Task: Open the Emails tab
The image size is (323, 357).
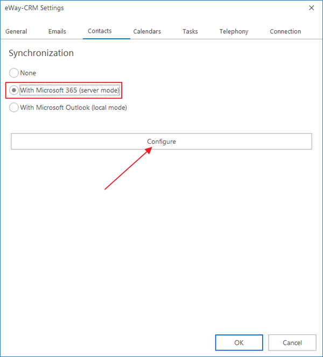Action: pyautogui.click(x=57, y=31)
